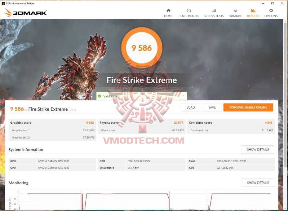Open the Benchmarks gauge icon
Image resolution: width=288 pixels, height=211 pixels.
(x=189, y=10)
